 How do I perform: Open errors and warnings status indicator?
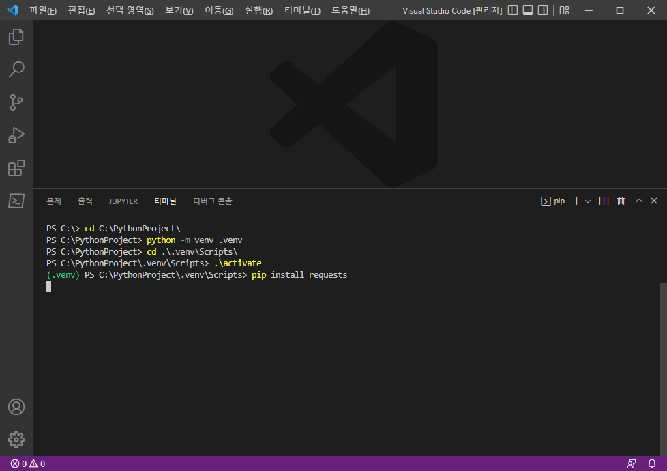point(28,463)
